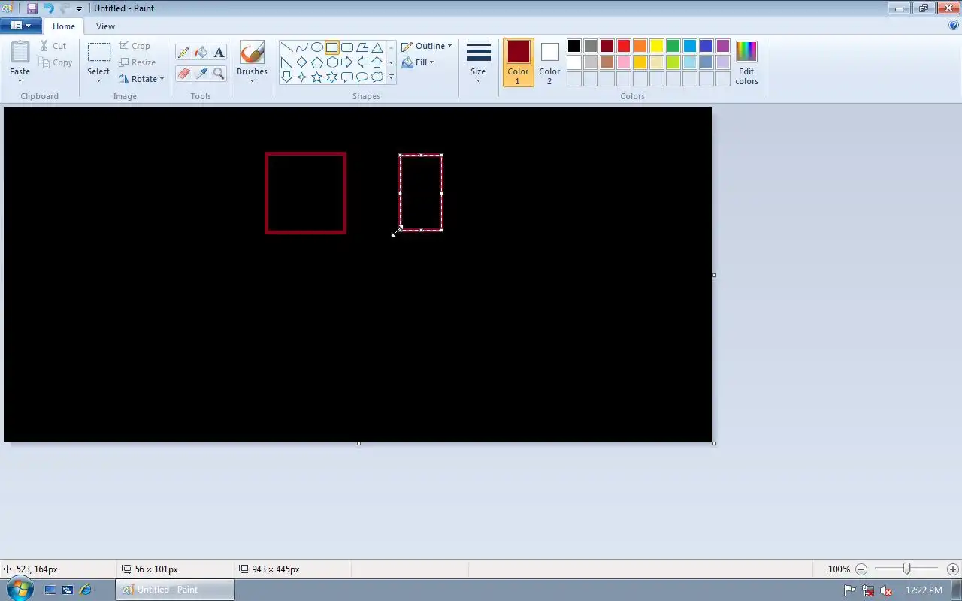Pick the Five-point star shape
962x601 pixels.
pyautogui.click(x=316, y=77)
